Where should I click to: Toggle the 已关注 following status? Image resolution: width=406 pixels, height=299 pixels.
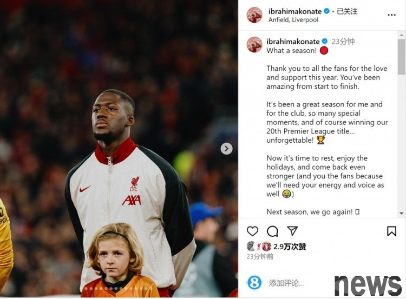coord(347,11)
